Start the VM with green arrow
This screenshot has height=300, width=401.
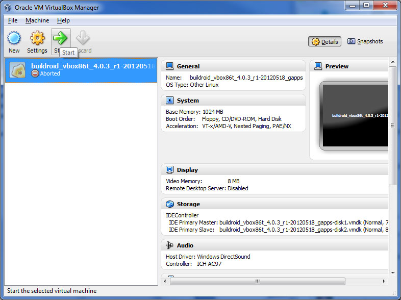60,38
